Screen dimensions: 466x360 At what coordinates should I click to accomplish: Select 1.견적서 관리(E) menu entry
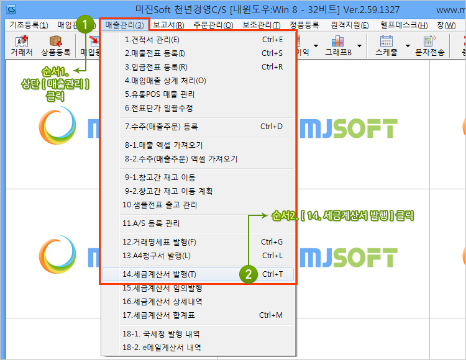coord(198,40)
